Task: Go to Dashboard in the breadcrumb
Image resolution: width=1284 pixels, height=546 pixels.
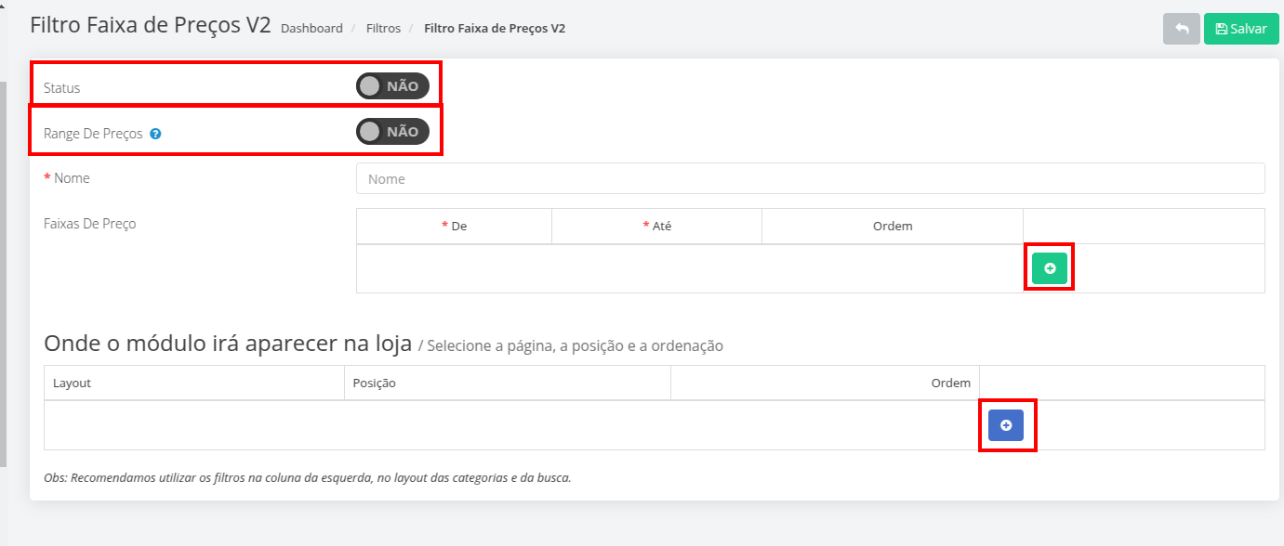Action: tap(311, 29)
